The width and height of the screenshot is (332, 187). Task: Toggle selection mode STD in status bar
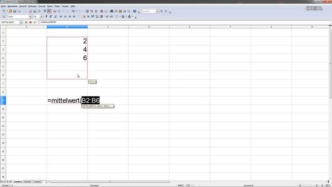tap(188, 185)
